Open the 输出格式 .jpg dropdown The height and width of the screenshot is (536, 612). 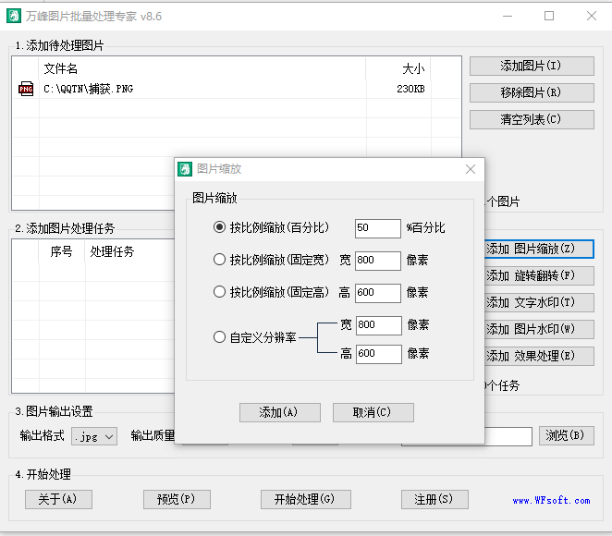(x=94, y=436)
